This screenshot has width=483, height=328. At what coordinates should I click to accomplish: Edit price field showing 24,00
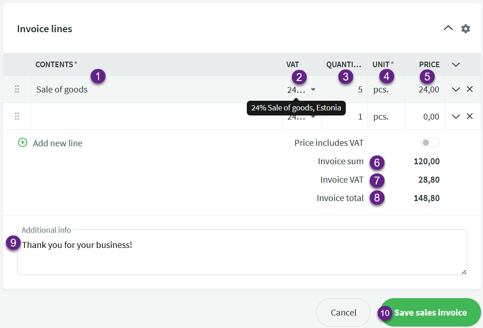(425, 89)
